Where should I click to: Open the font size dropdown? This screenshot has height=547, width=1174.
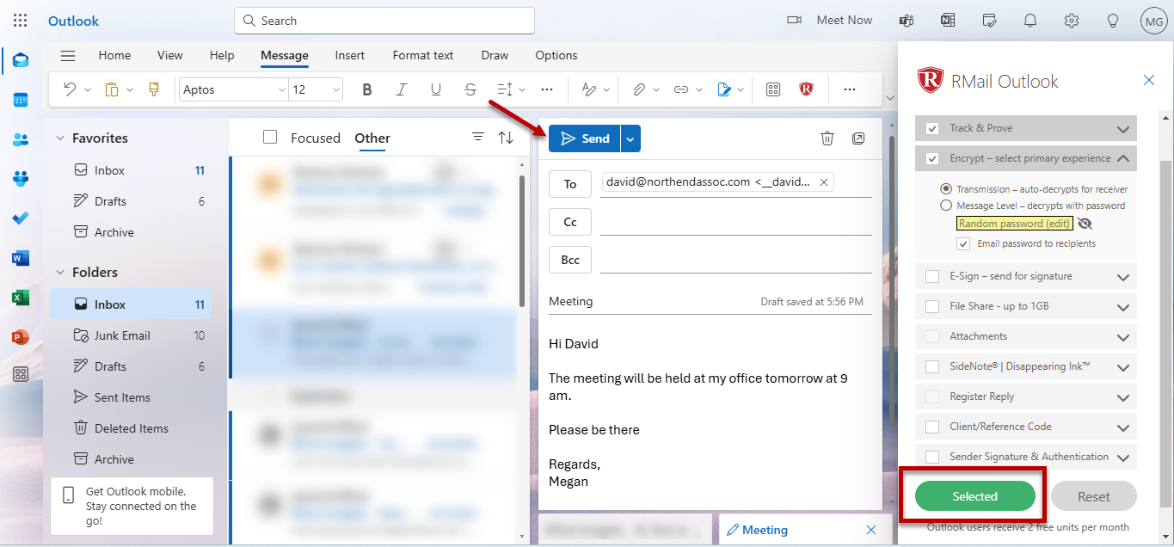[x=335, y=89]
